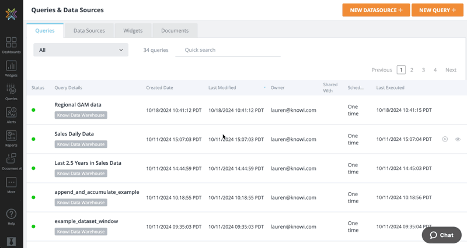
Task: Click last executed 10/11/2024 14:45:03 PDT
Action: click(x=404, y=168)
